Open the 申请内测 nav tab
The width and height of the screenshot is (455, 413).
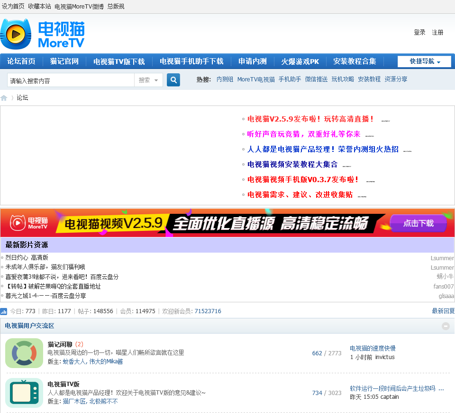point(253,62)
